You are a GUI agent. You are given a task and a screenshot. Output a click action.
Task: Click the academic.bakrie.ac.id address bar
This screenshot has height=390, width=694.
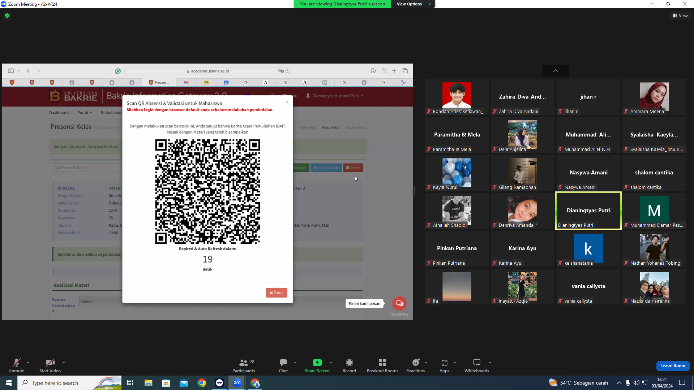click(x=208, y=71)
